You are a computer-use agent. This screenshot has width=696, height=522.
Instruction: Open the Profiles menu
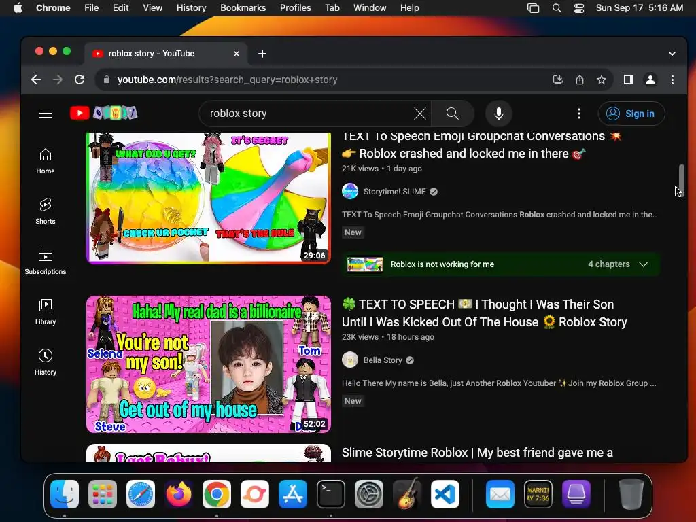point(295,8)
